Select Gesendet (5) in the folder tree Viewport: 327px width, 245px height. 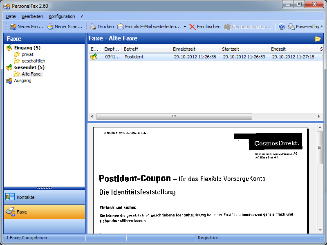coord(29,67)
